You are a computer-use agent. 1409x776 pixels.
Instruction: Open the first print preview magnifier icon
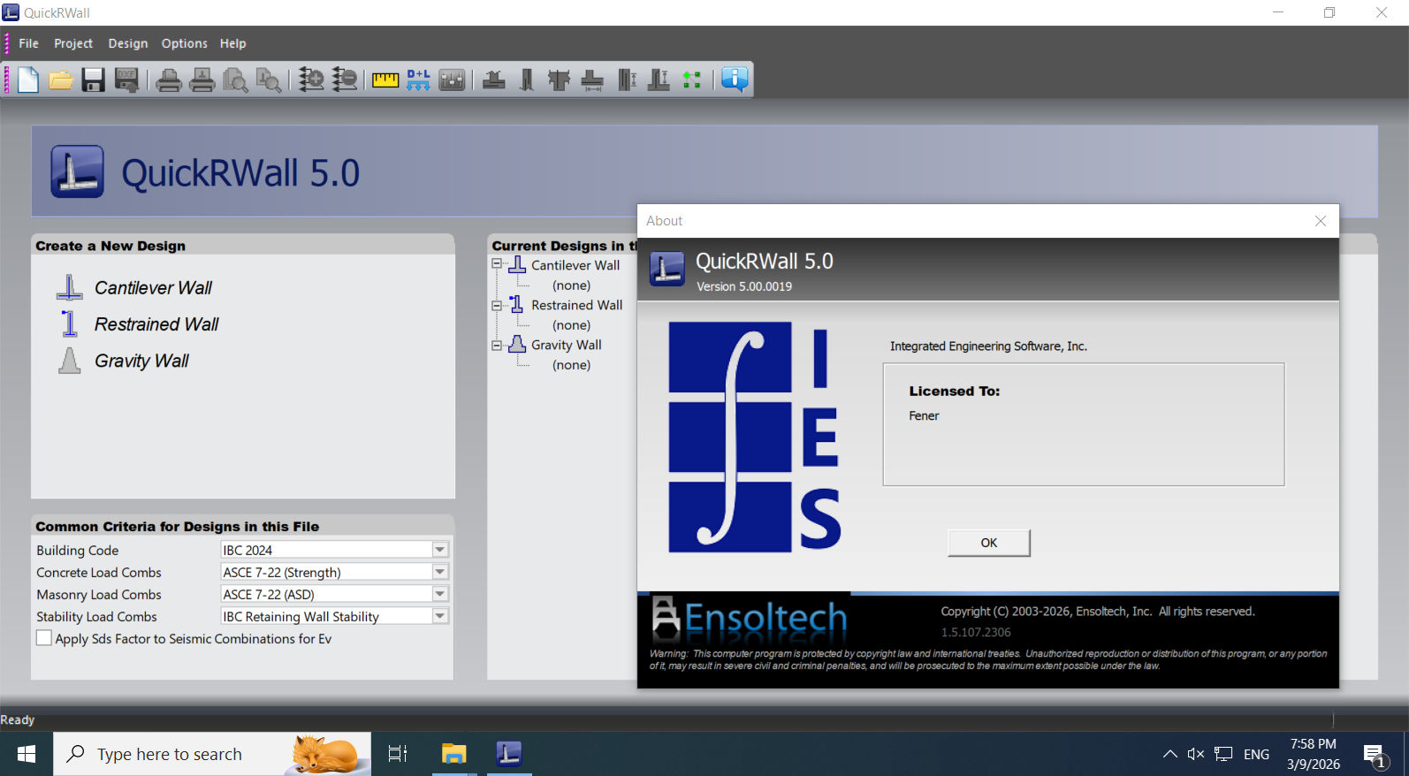click(x=235, y=80)
